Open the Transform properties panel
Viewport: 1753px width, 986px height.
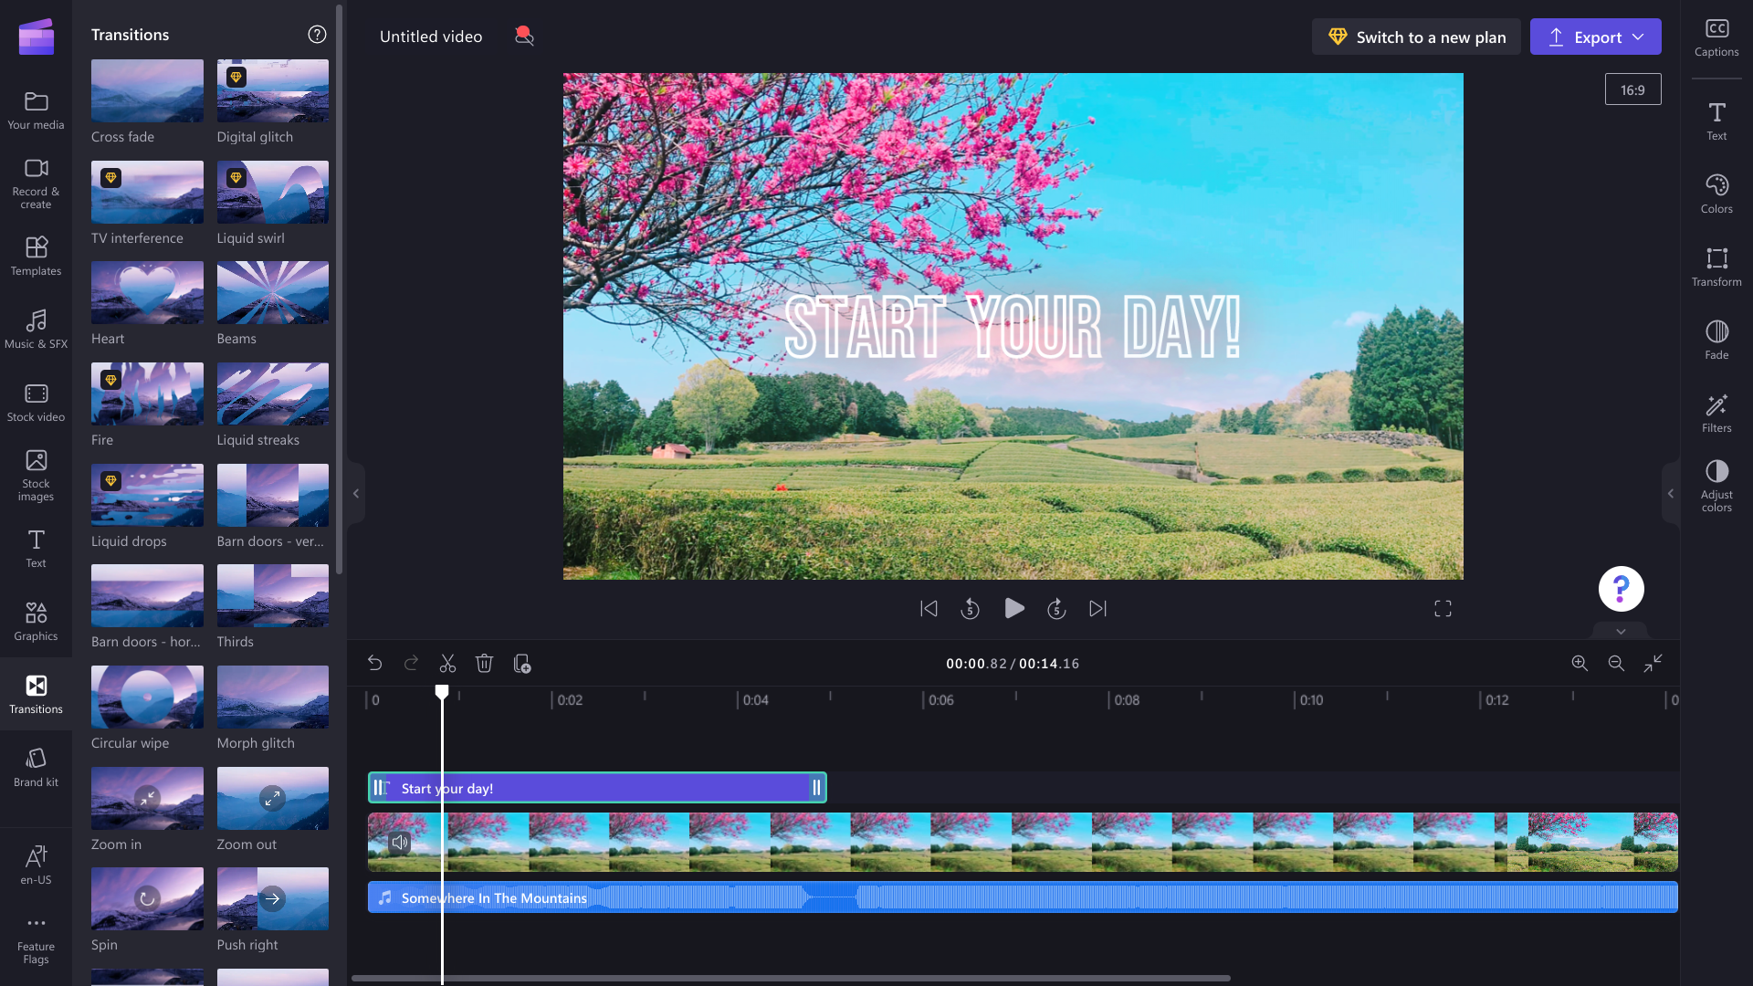pyautogui.click(x=1716, y=267)
